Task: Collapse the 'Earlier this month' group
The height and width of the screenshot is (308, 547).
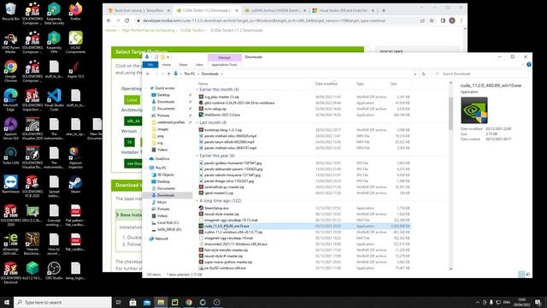Action: pos(197,90)
